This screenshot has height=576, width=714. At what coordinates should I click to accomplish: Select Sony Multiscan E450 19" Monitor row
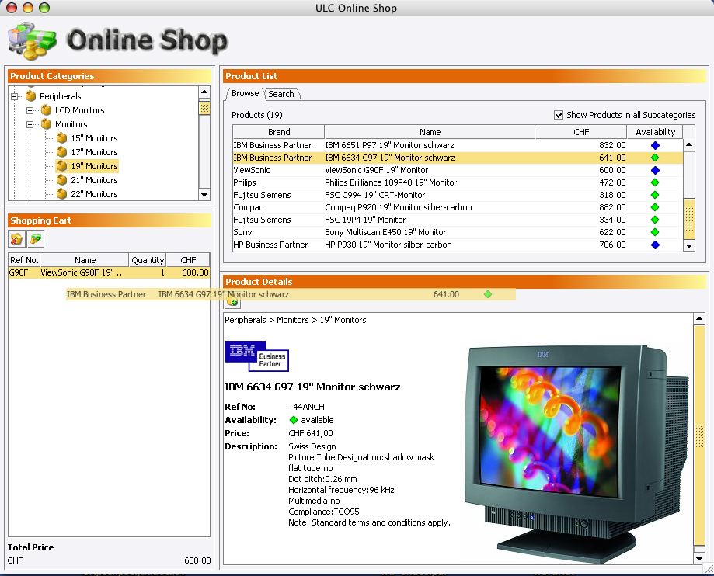(x=458, y=232)
